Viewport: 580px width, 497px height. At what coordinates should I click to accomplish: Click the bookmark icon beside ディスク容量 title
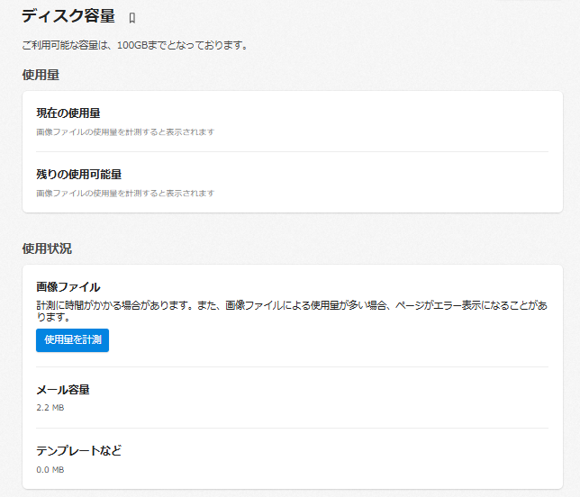132,18
